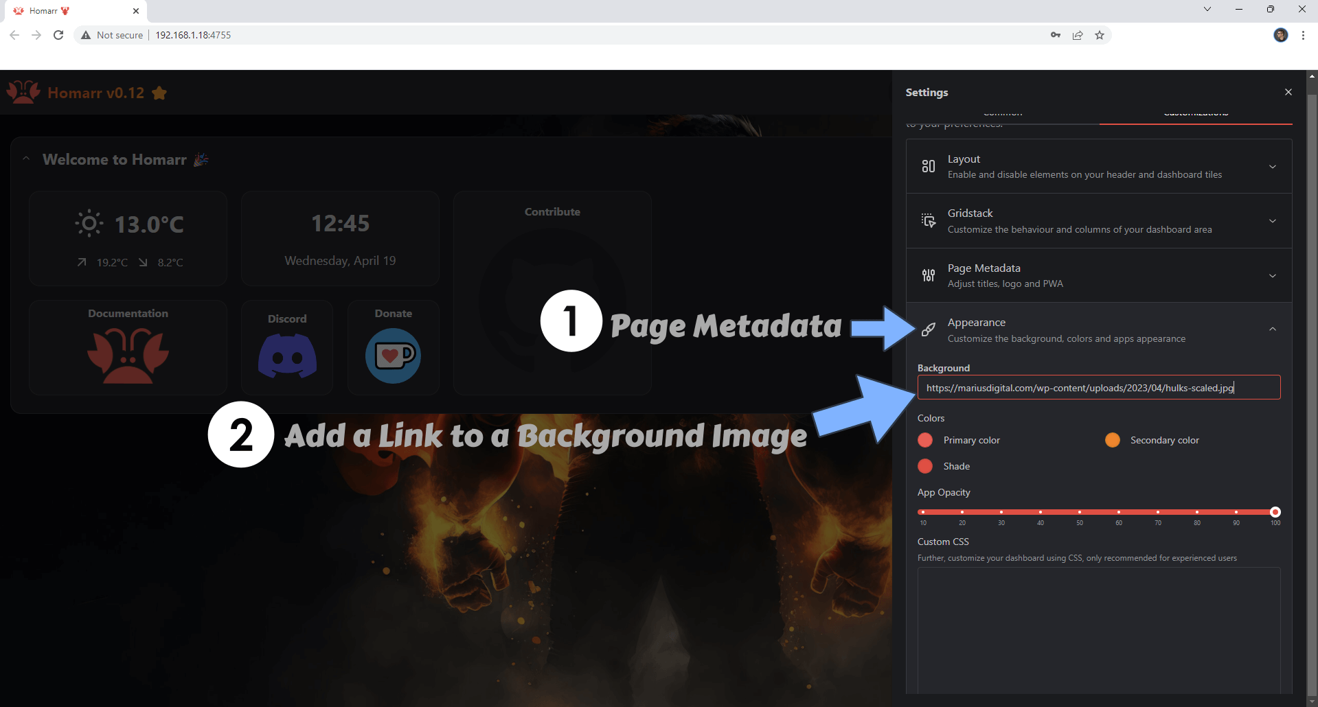Click the Documentation crab logo
1318x707 pixels.
[x=128, y=355]
